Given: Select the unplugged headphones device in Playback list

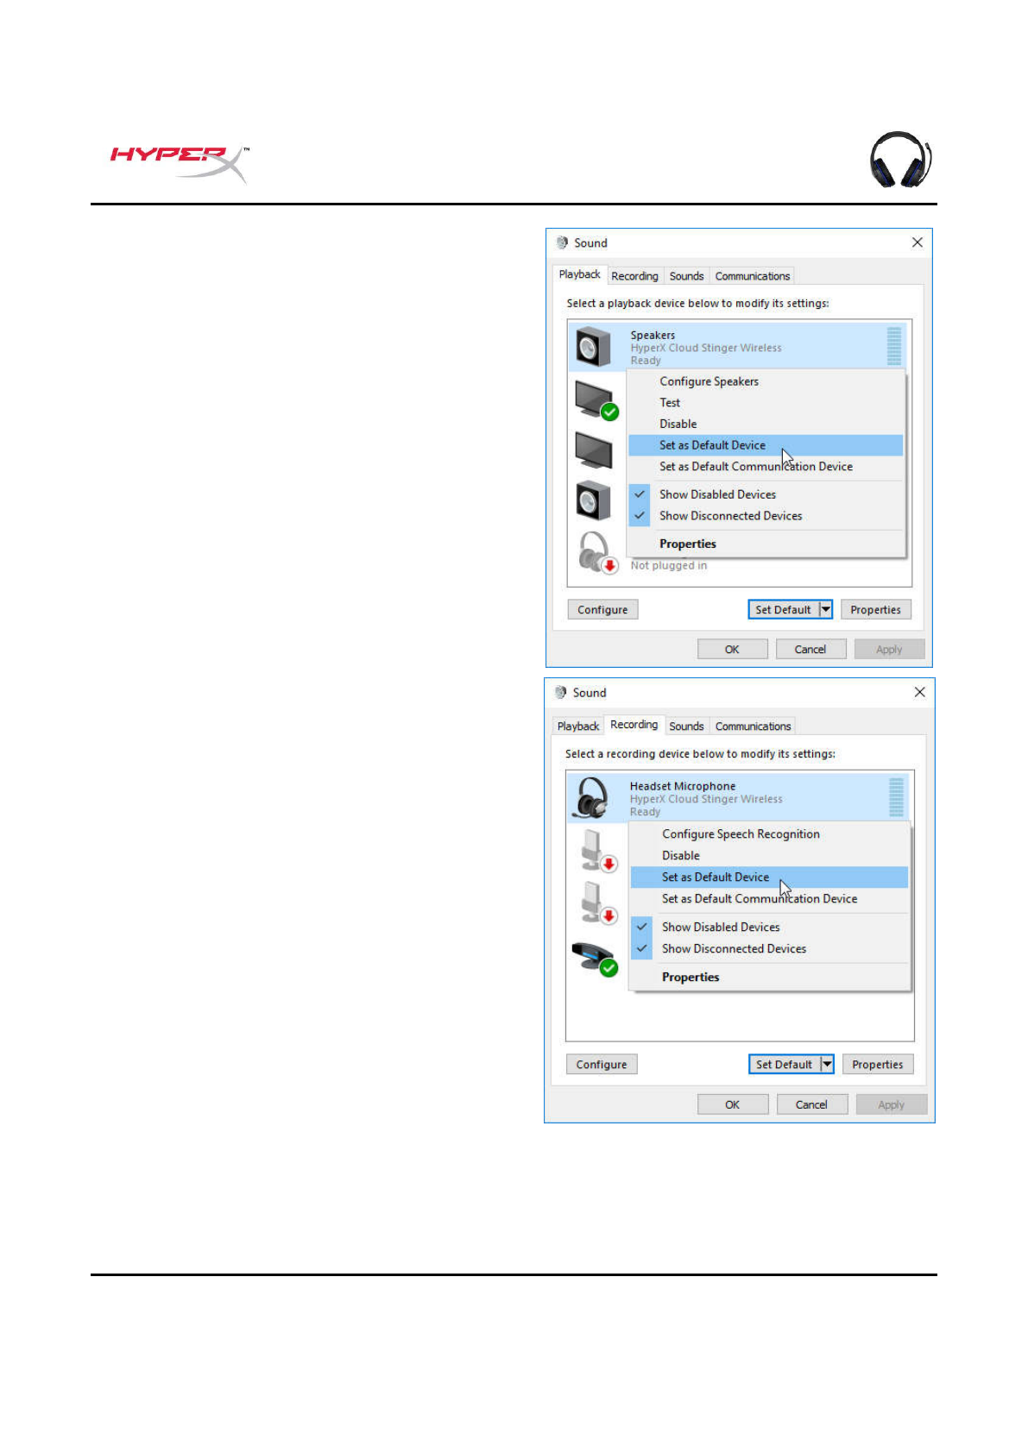Looking at the screenshot, I should tap(597, 552).
